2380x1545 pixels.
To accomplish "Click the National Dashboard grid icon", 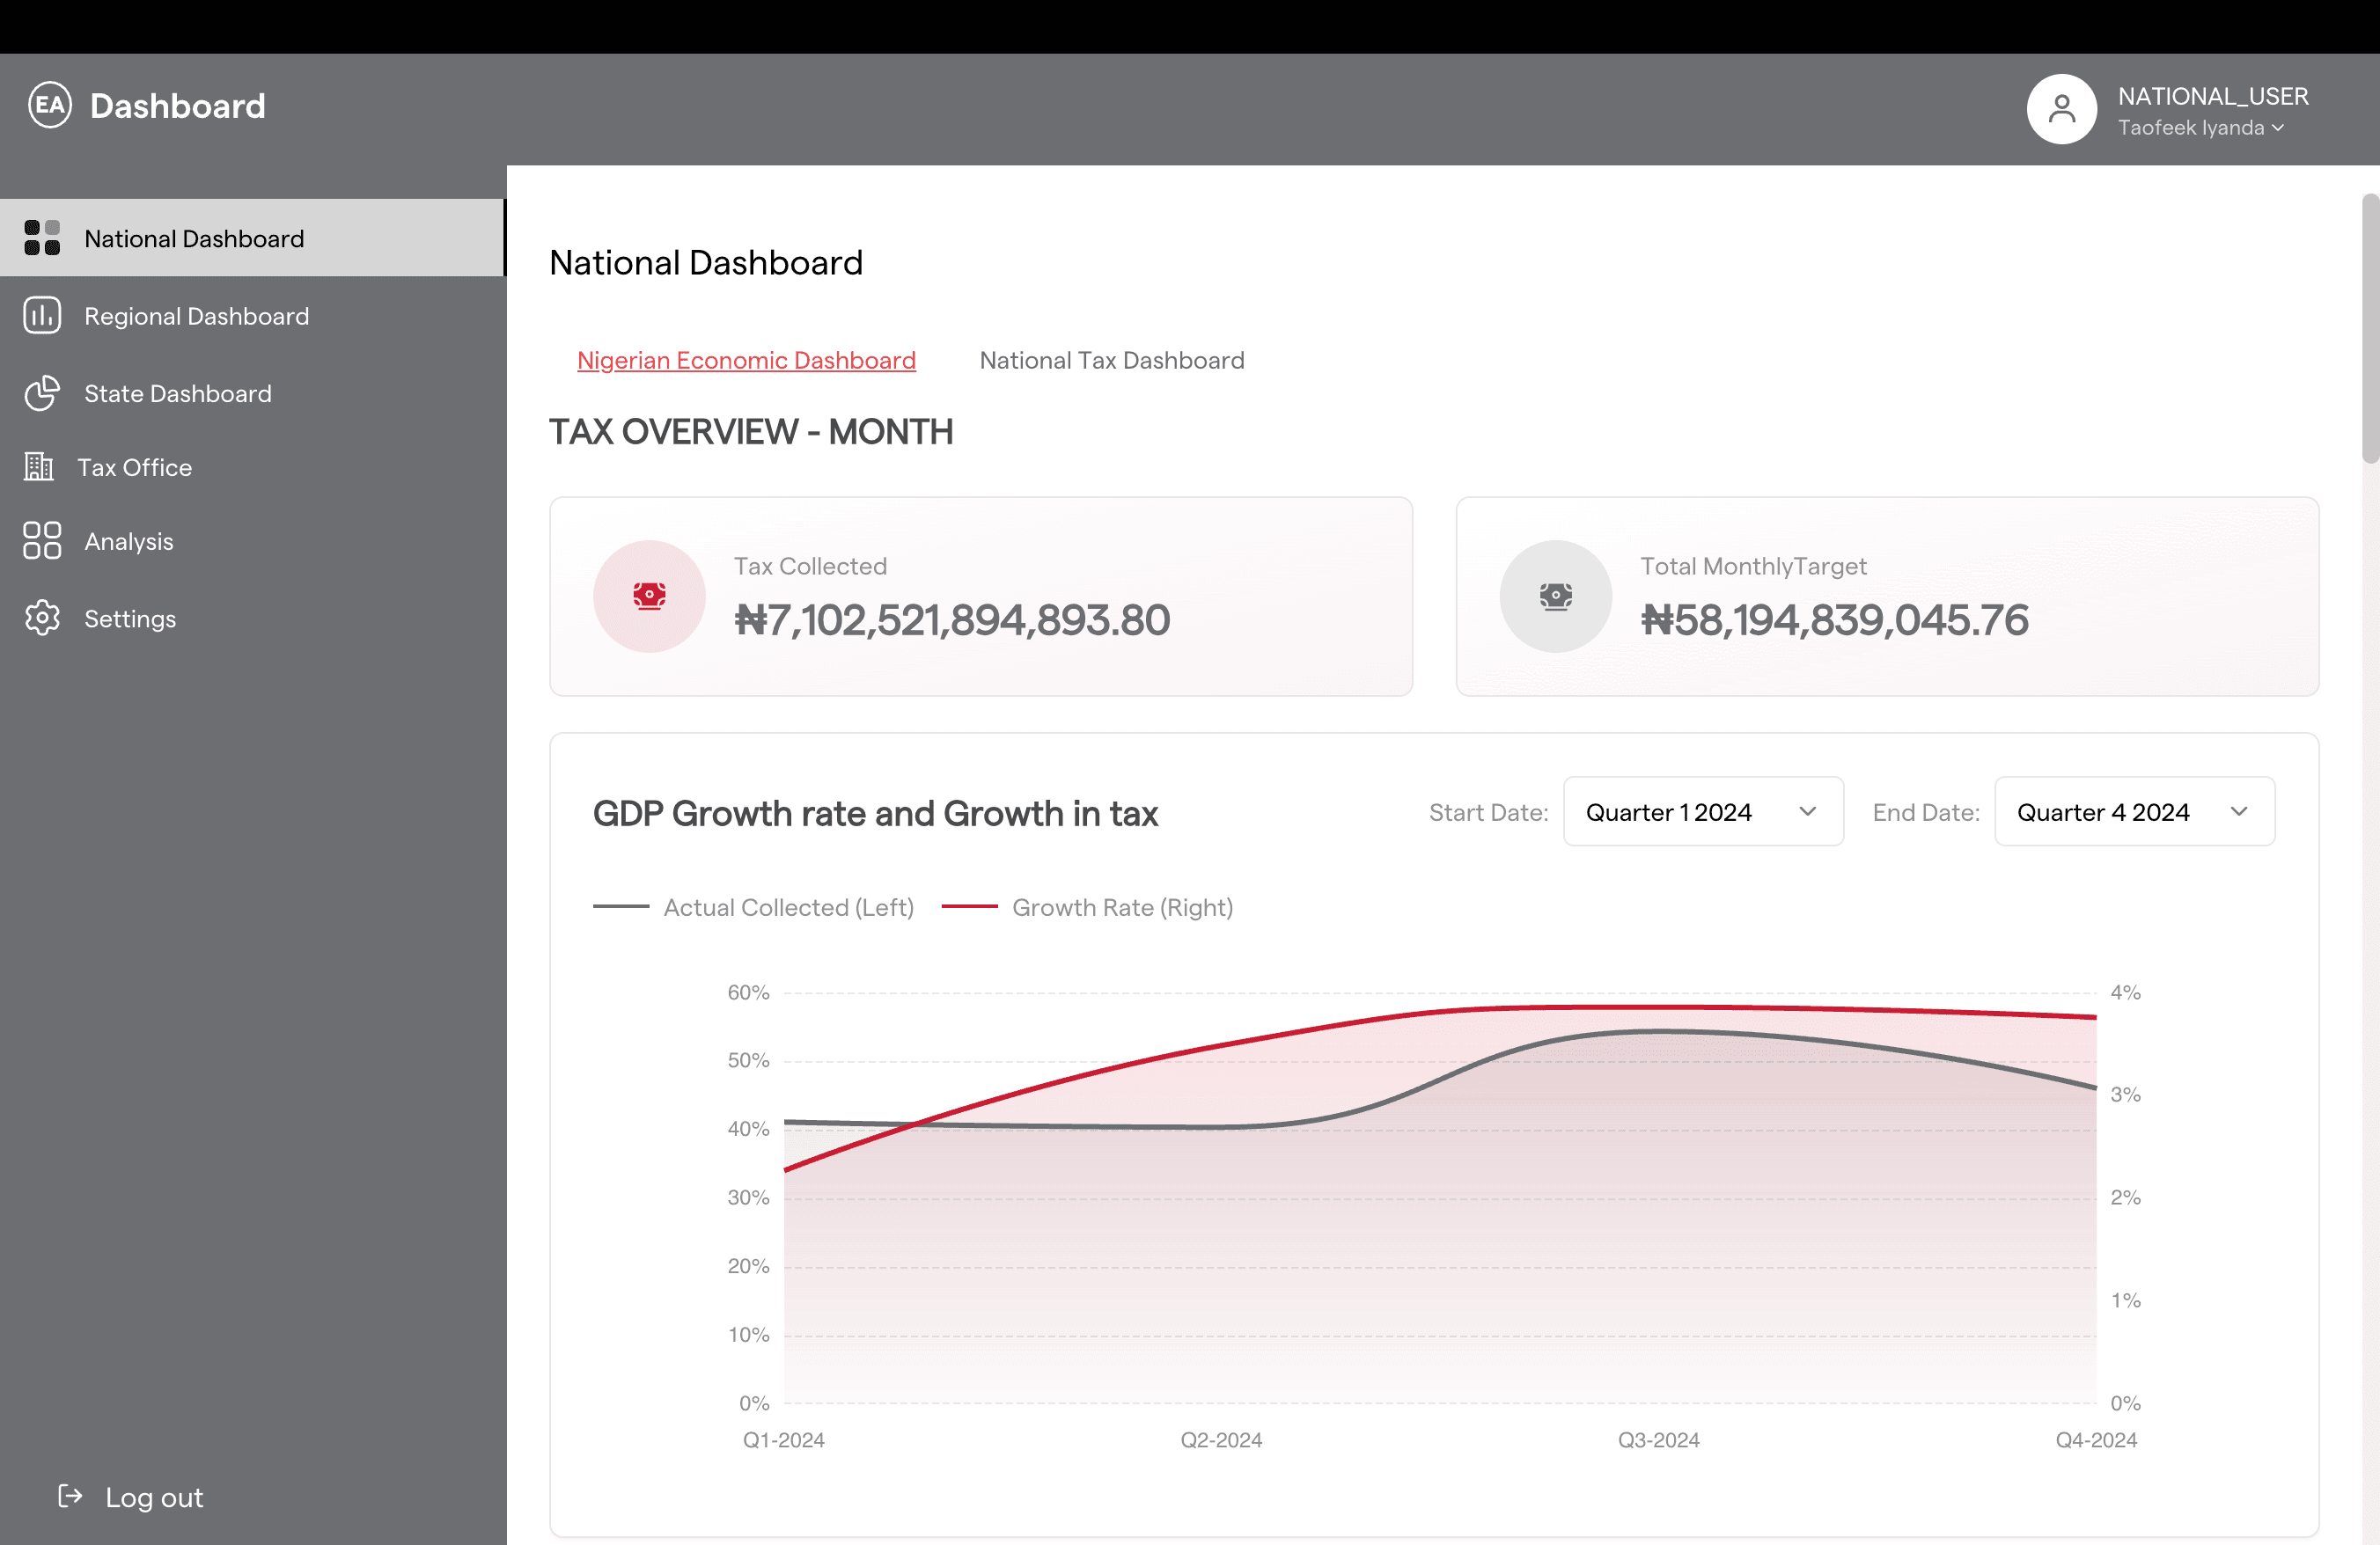I will tap(42, 238).
